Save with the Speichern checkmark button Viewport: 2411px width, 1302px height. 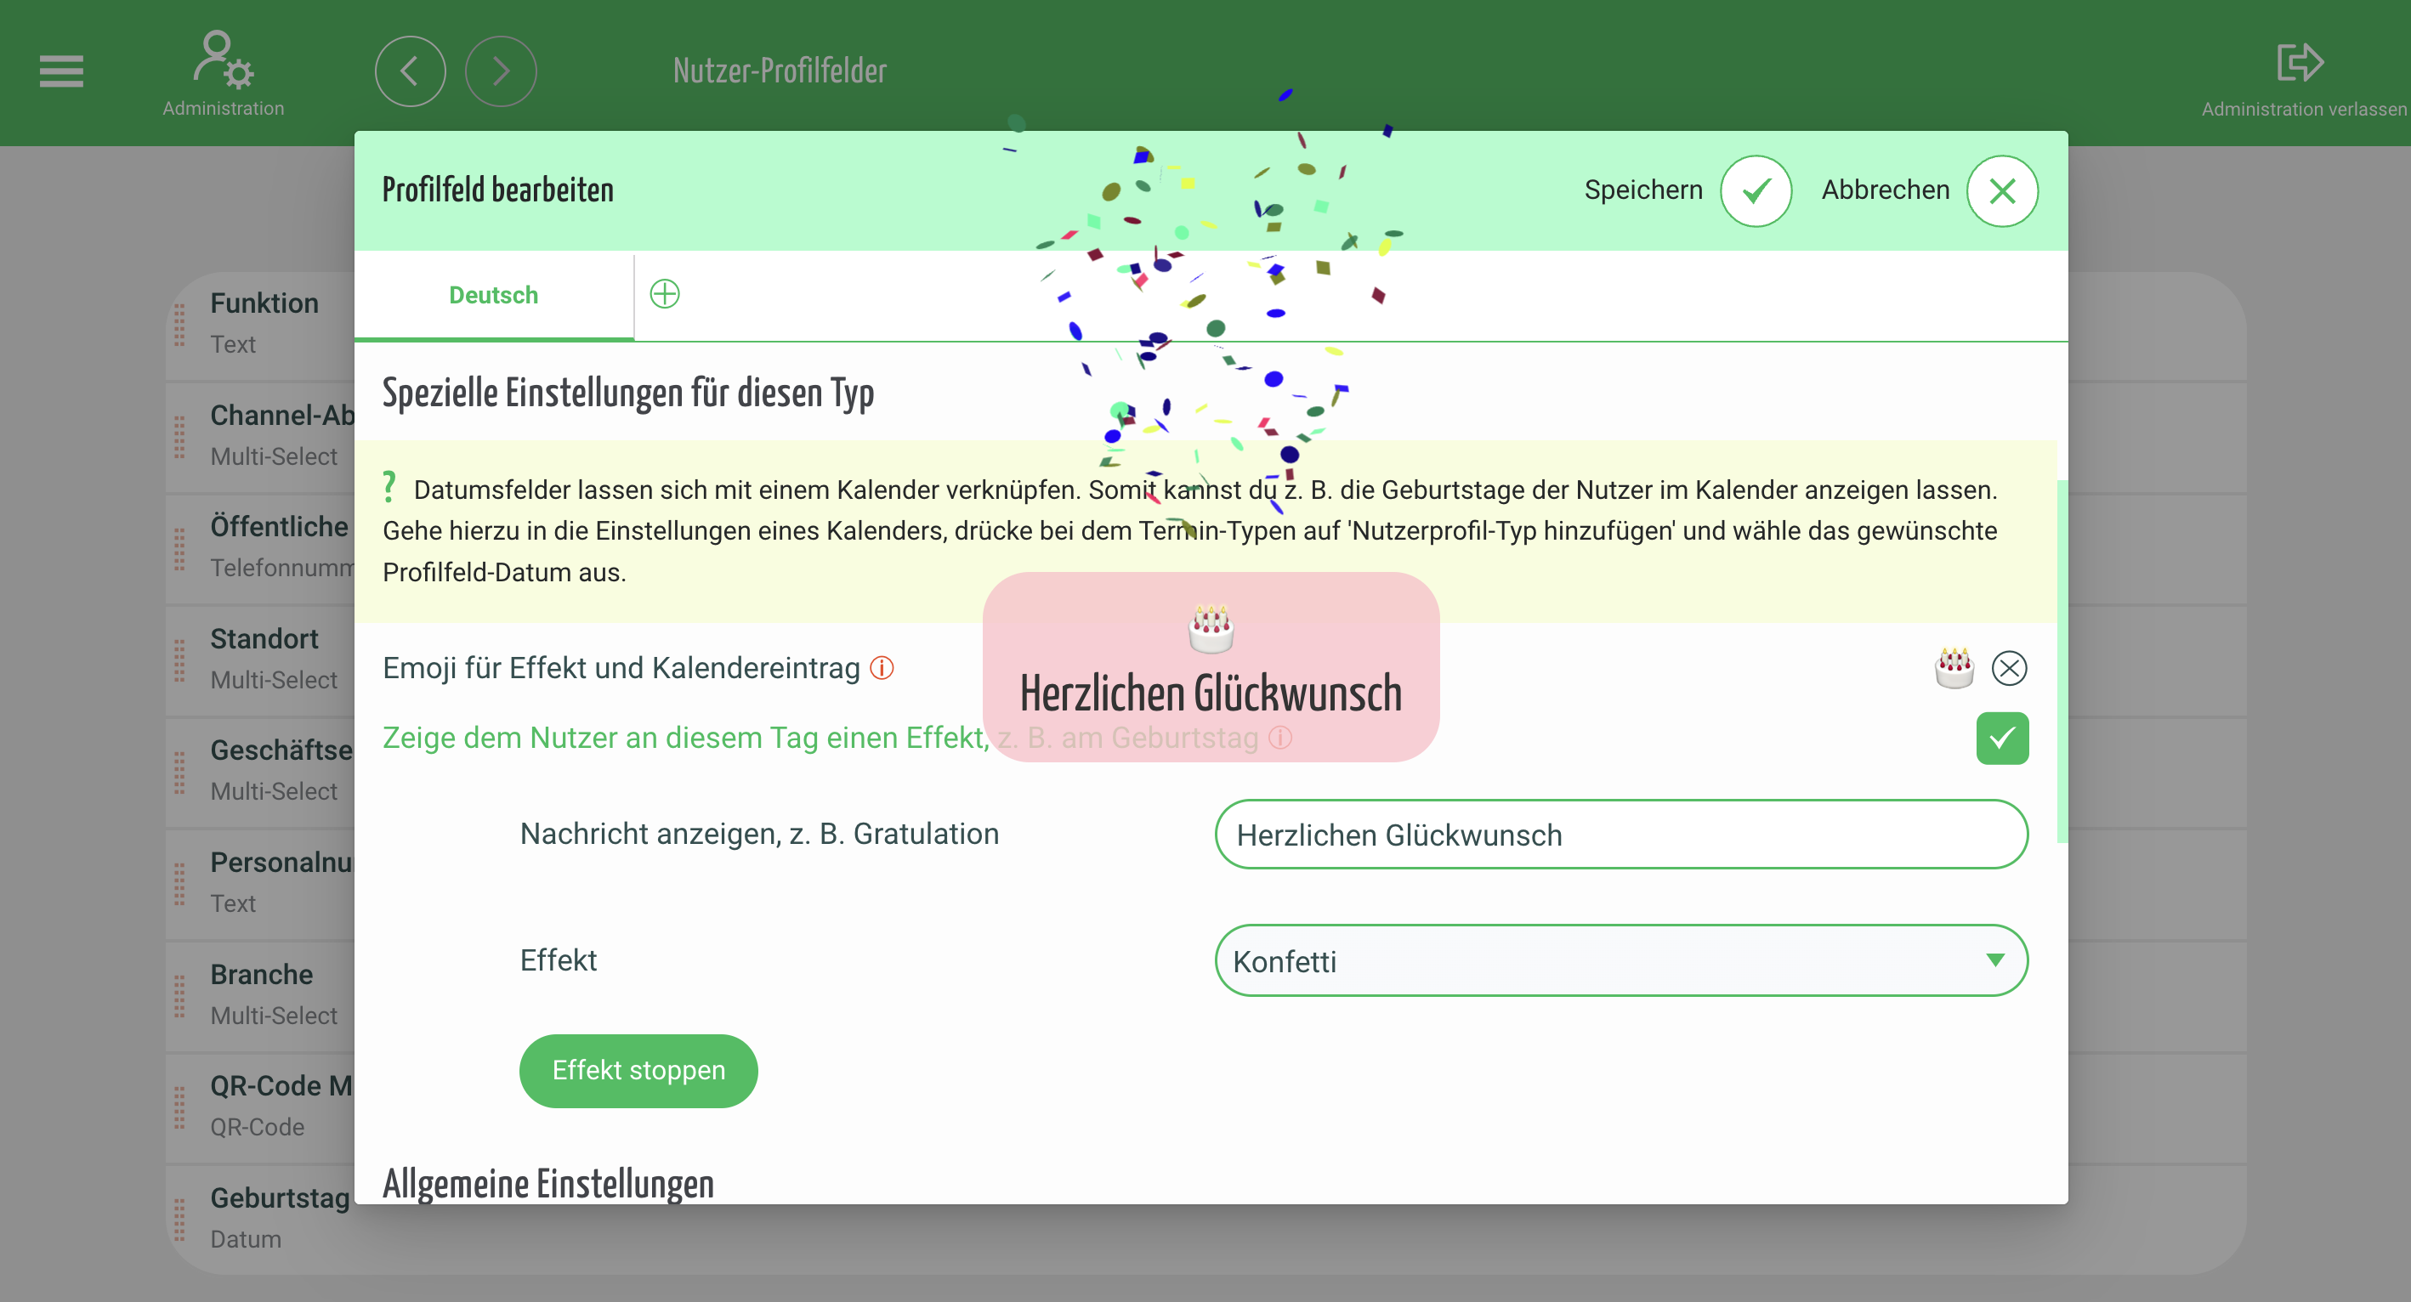click(x=1756, y=191)
